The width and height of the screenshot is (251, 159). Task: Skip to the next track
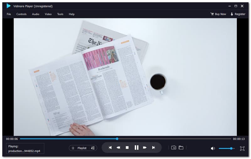[x=153, y=148]
